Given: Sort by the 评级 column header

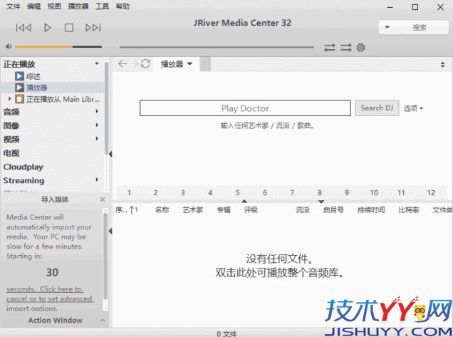Looking at the screenshot, I should (x=251, y=210).
